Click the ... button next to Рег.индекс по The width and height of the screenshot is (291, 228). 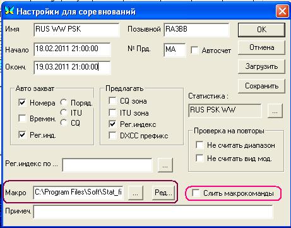(165, 165)
